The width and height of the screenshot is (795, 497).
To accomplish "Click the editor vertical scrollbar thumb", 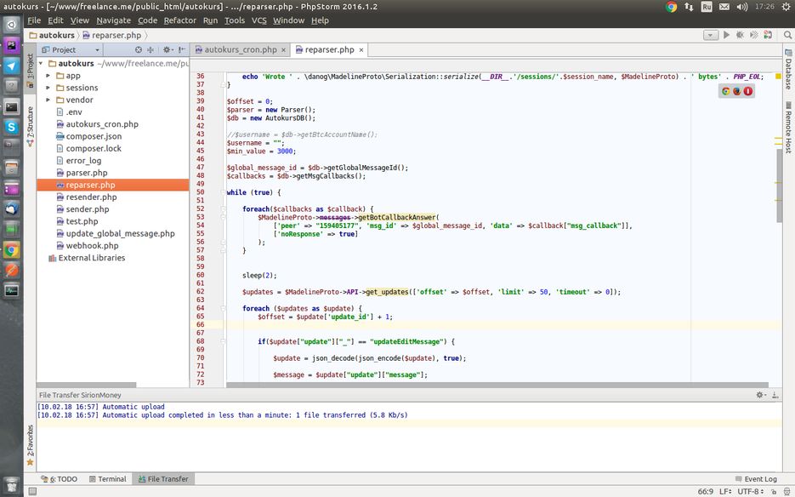I will point(780,186).
